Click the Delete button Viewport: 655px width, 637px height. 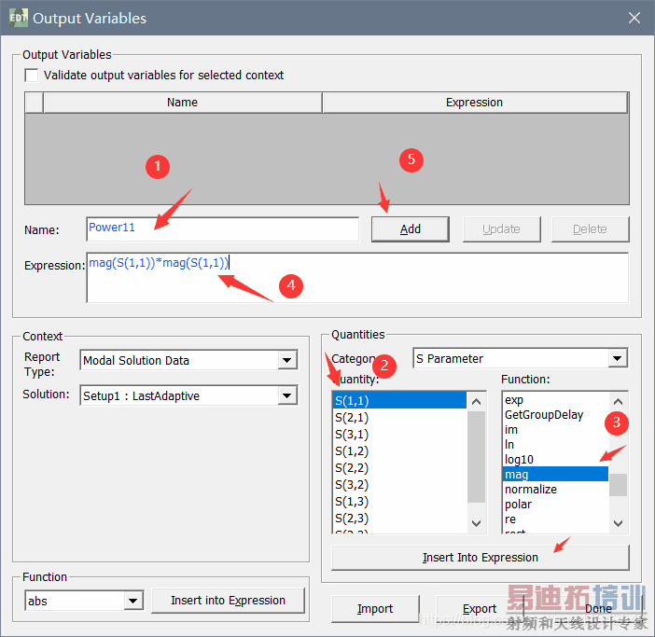(590, 229)
